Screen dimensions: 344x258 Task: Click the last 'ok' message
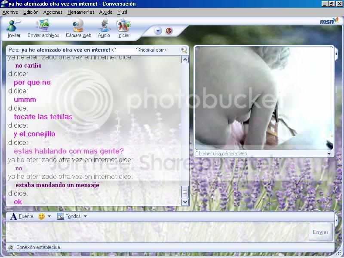pos(18,202)
